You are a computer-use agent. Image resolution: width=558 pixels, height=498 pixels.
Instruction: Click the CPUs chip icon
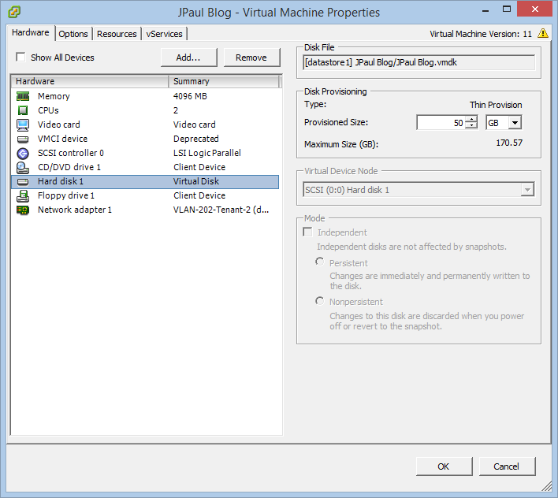click(23, 110)
